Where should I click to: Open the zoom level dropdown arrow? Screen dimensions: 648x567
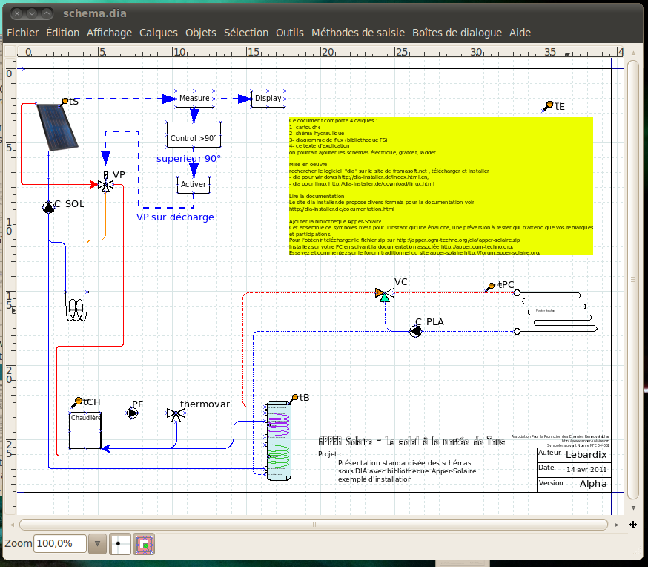[x=96, y=544]
